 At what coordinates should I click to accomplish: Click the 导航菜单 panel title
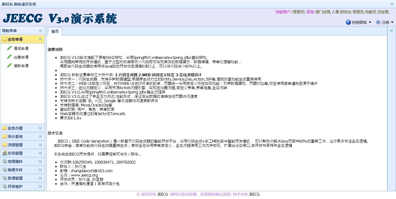(x=9, y=31)
